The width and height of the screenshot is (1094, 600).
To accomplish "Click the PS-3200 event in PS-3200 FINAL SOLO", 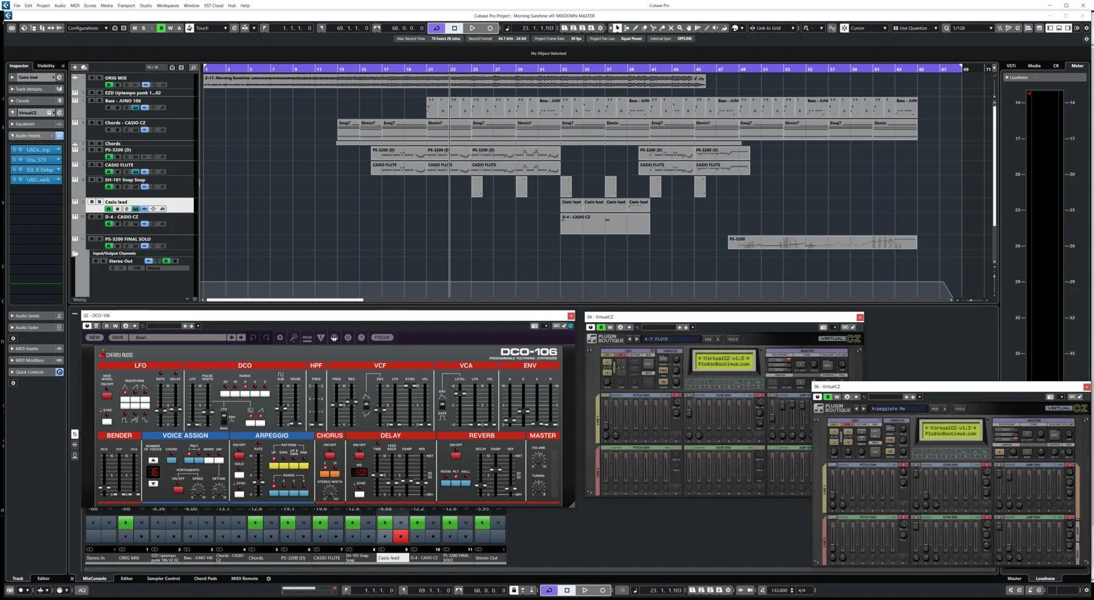I will (x=822, y=243).
